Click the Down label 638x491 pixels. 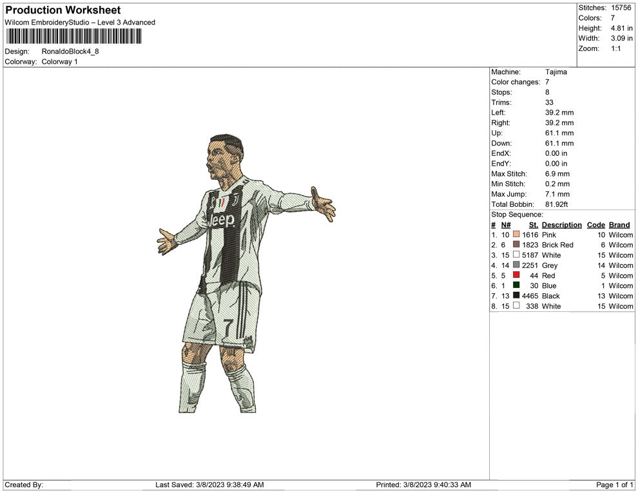[x=501, y=143]
